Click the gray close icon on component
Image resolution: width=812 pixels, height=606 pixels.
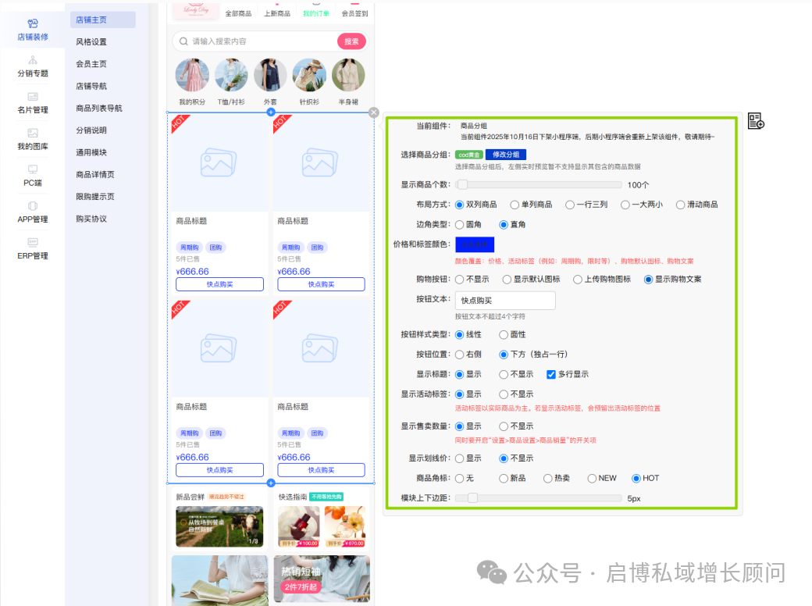click(x=374, y=112)
